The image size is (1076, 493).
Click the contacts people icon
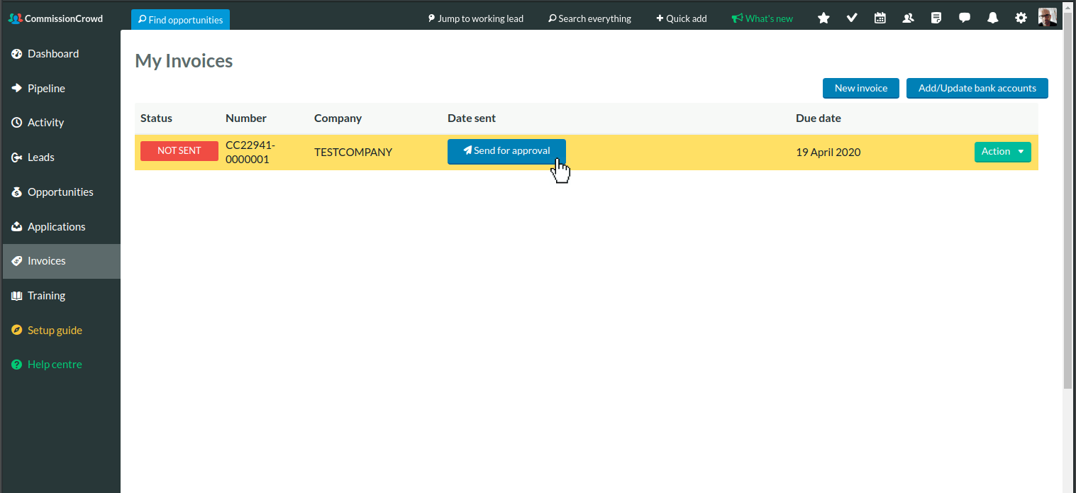[908, 18]
